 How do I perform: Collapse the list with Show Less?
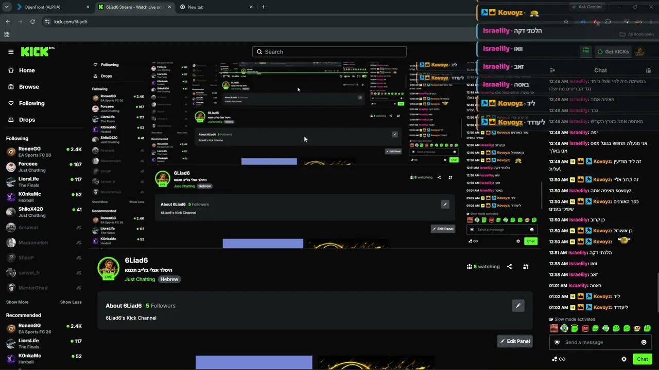tap(71, 302)
